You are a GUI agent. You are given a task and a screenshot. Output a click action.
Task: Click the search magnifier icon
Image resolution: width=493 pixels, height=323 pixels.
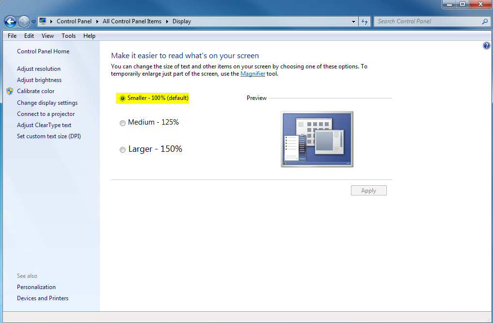tap(485, 21)
